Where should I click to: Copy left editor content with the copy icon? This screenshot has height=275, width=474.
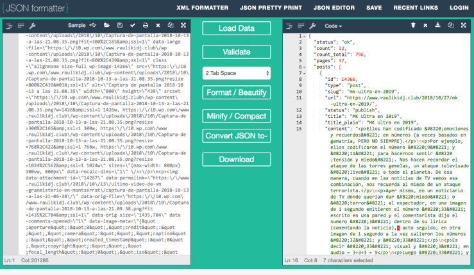(x=172, y=26)
